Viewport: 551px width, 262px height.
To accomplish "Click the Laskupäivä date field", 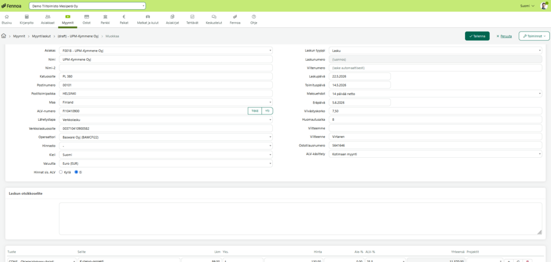I will click(360, 76).
